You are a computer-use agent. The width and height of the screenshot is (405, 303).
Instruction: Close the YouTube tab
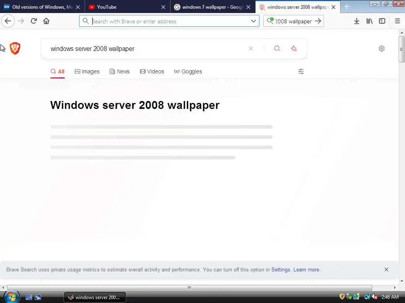[163, 7]
